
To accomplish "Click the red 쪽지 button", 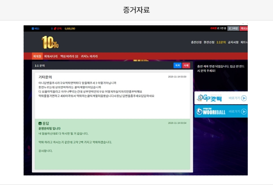I will (x=244, y=29).
